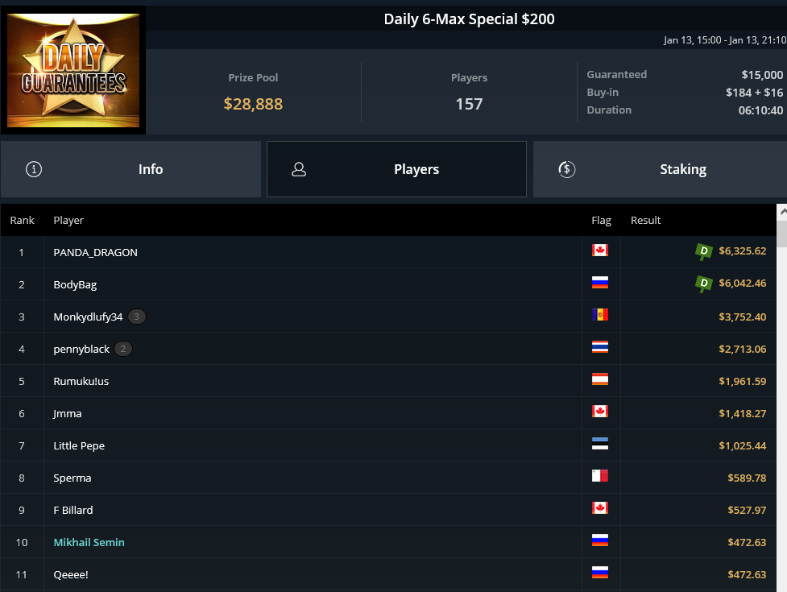Click pennyblack's re-entry count badge
Screen dimensions: 787x592
(123, 349)
